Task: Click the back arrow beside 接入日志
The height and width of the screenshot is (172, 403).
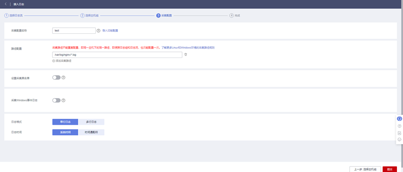Action: click(6, 4)
